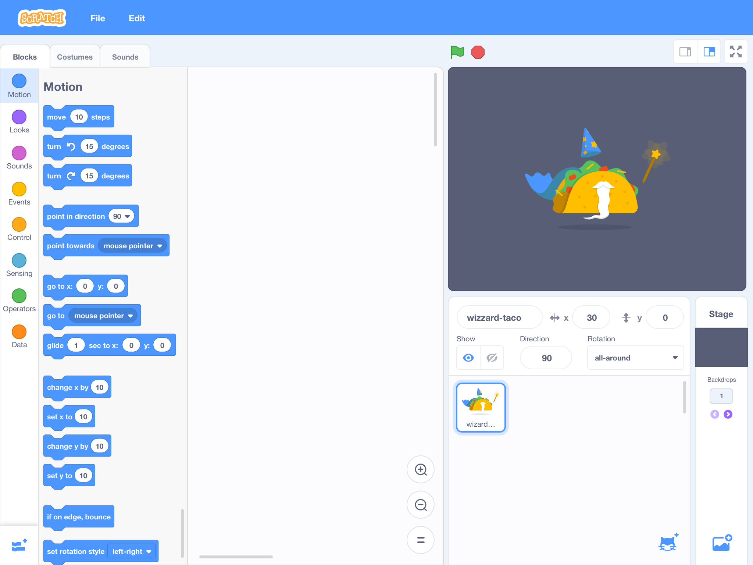Edit the wizzard-taco sprite name field
Screen dimensions: 753x565
coord(499,317)
